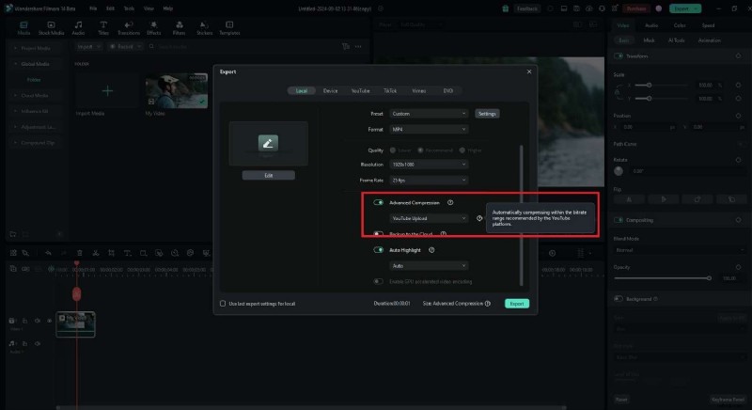Open the Filters library icon
Image resolution: width=752 pixels, height=410 pixels.
pos(179,28)
